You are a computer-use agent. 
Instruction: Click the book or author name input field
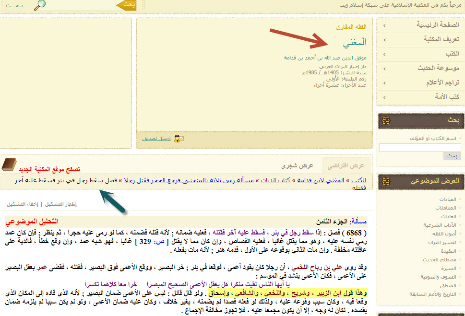[x=420, y=148]
